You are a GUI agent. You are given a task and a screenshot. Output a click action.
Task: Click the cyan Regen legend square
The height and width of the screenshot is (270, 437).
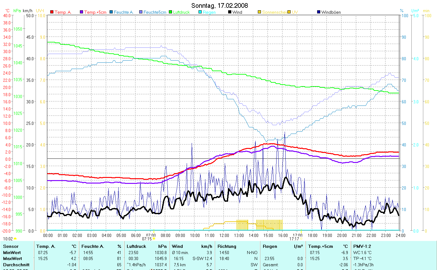200,12
